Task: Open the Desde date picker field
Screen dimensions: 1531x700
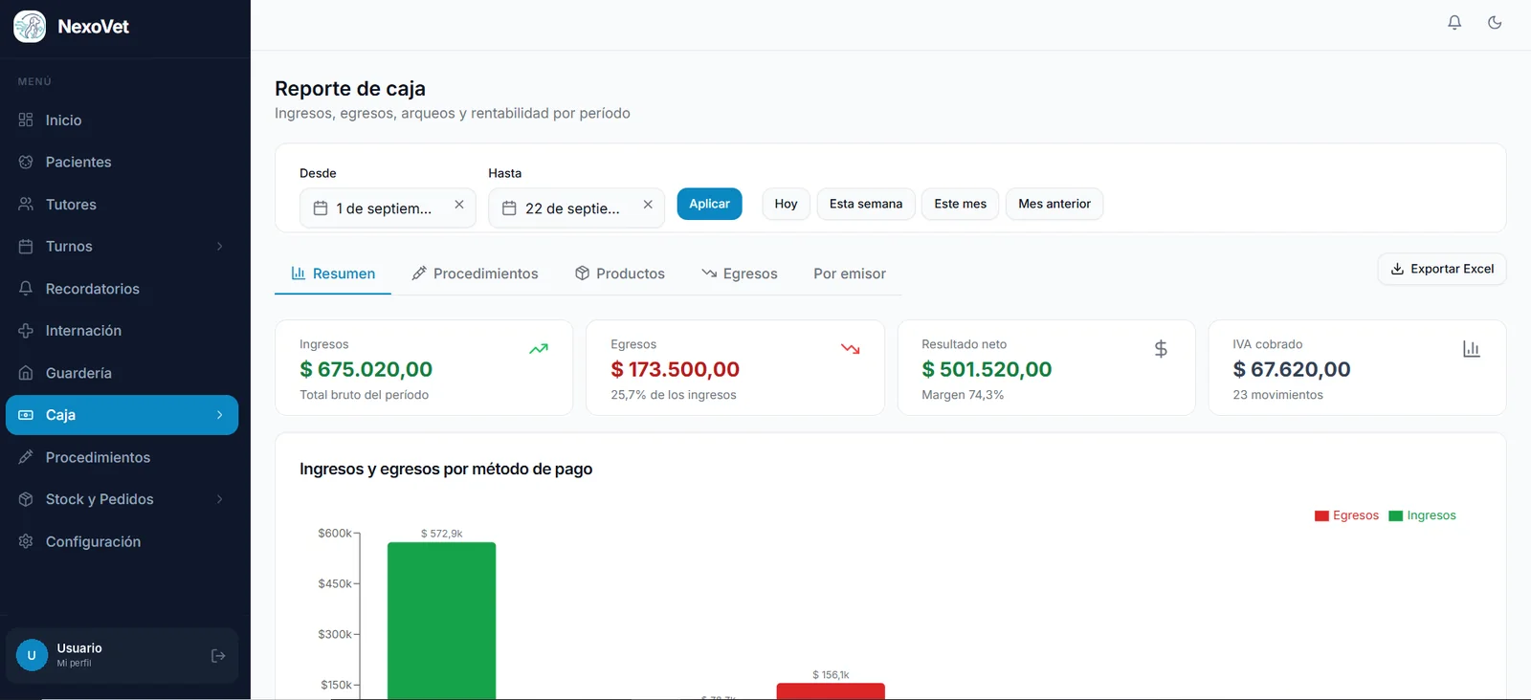Action: point(388,208)
